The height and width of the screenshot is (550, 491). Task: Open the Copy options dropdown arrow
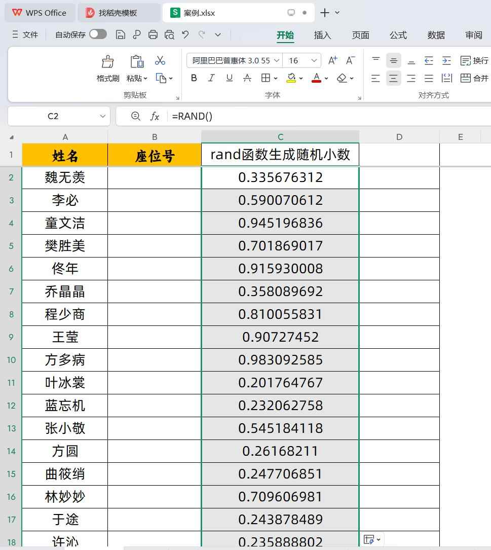click(171, 79)
